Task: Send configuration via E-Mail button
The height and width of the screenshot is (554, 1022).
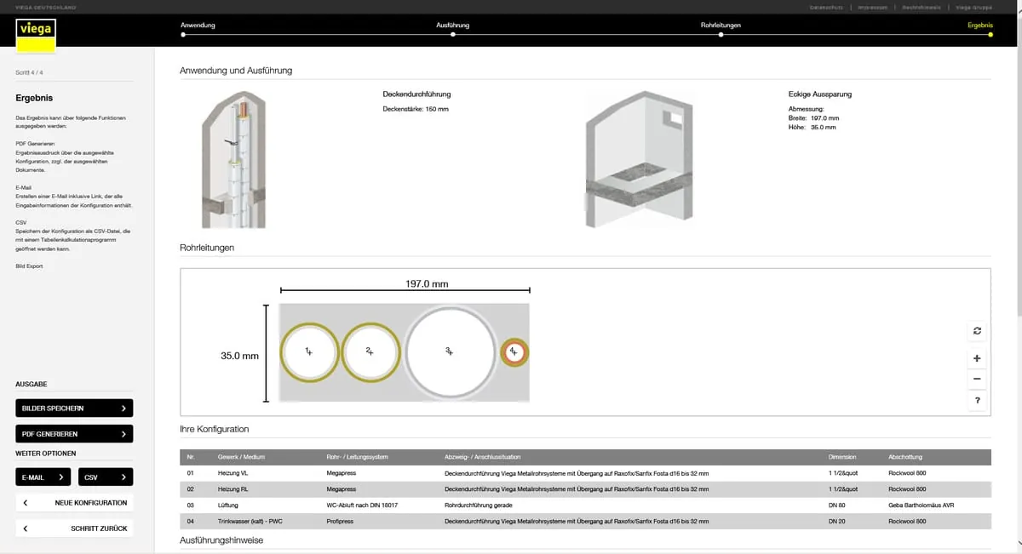Action: pos(43,477)
